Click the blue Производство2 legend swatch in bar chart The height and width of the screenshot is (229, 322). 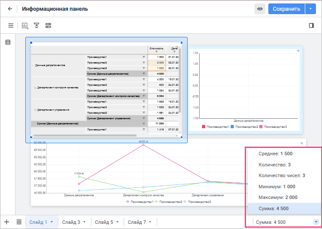[232, 127]
